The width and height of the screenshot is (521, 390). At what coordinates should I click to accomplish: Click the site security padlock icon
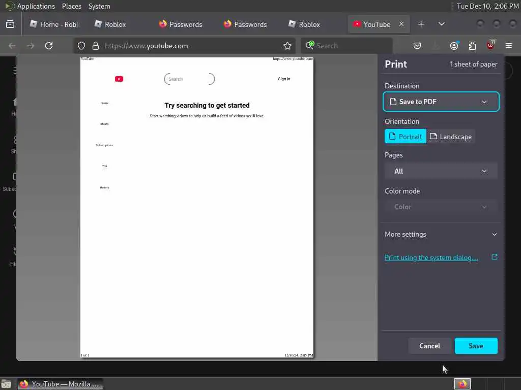point(96,46)
